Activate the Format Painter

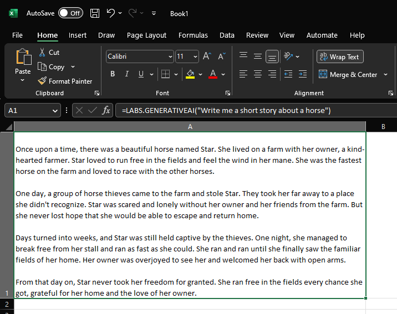coord(65,81)
